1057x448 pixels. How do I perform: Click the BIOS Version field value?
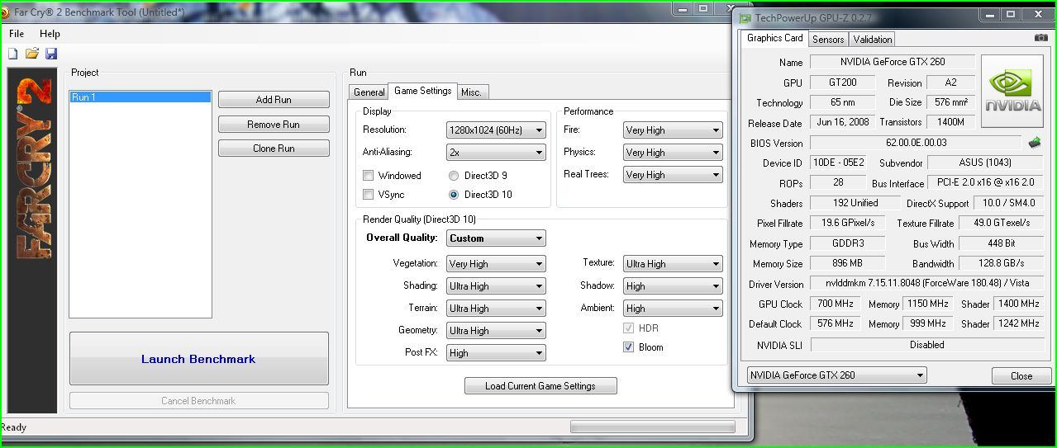click(915, 144)
